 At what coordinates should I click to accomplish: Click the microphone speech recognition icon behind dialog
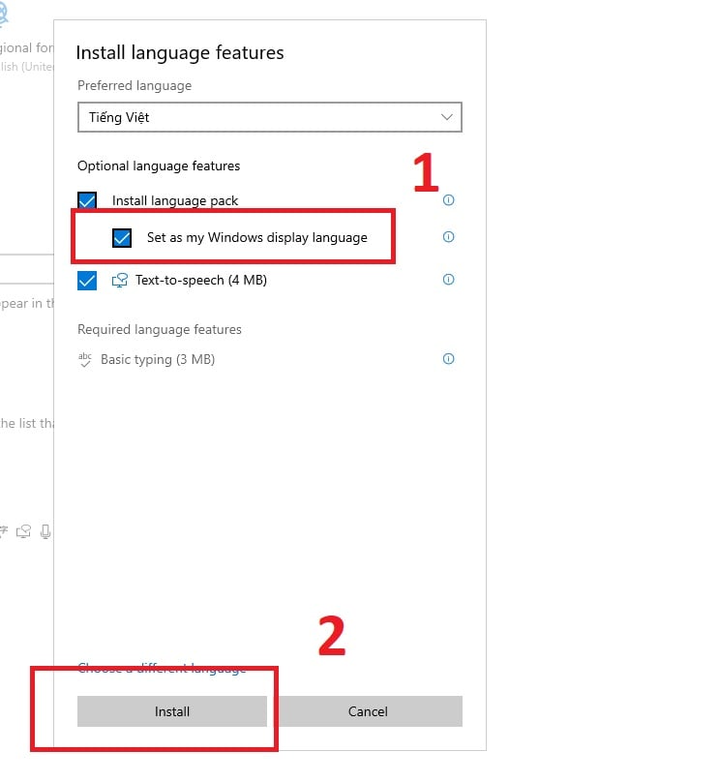coord(45,531)
